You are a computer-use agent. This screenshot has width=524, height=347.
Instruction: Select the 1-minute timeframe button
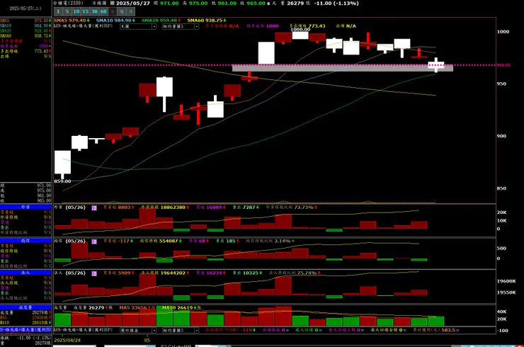[58, 12]
